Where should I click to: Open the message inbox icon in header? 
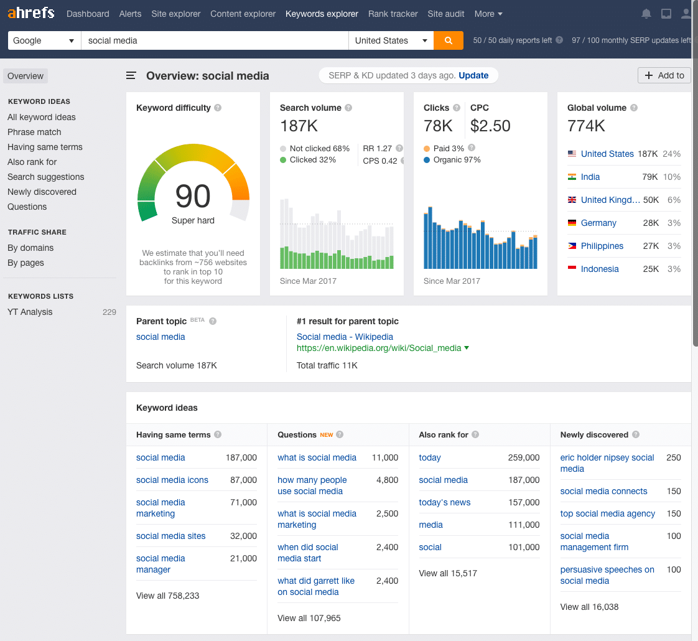click(666, 14)
